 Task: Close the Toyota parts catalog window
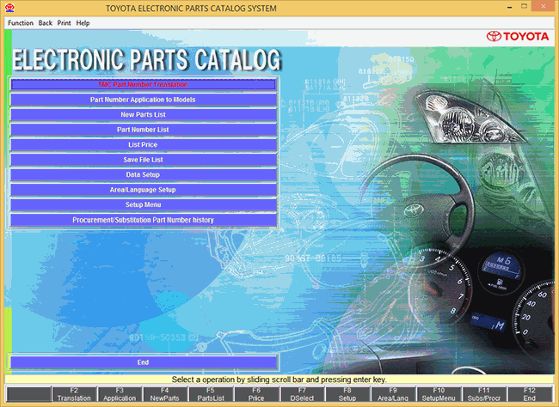[544, 6]
